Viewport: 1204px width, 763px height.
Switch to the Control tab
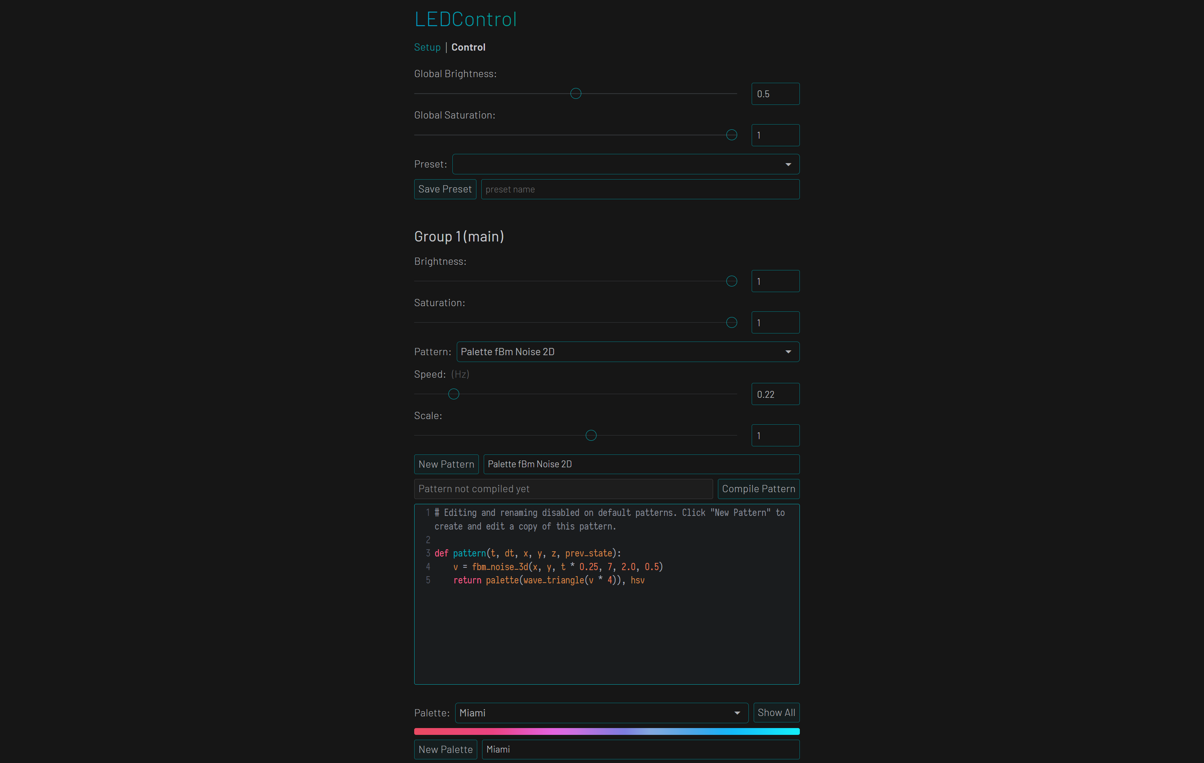coord(468,47)
